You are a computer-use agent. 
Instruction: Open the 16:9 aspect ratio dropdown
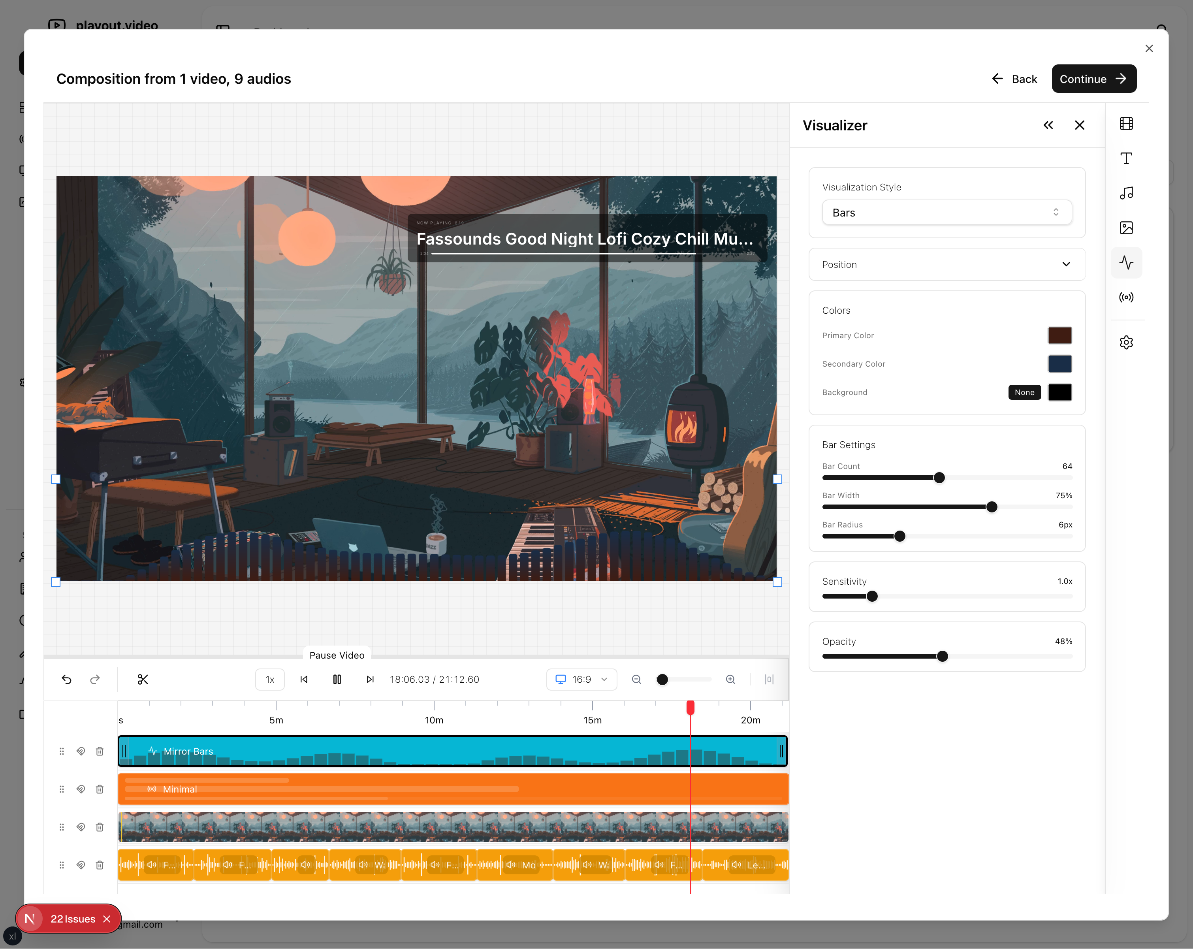click(581, 680)
